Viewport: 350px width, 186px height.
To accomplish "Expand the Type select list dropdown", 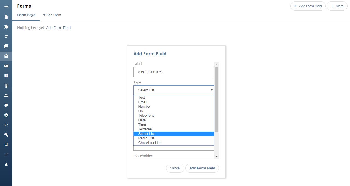I will 174,90.
